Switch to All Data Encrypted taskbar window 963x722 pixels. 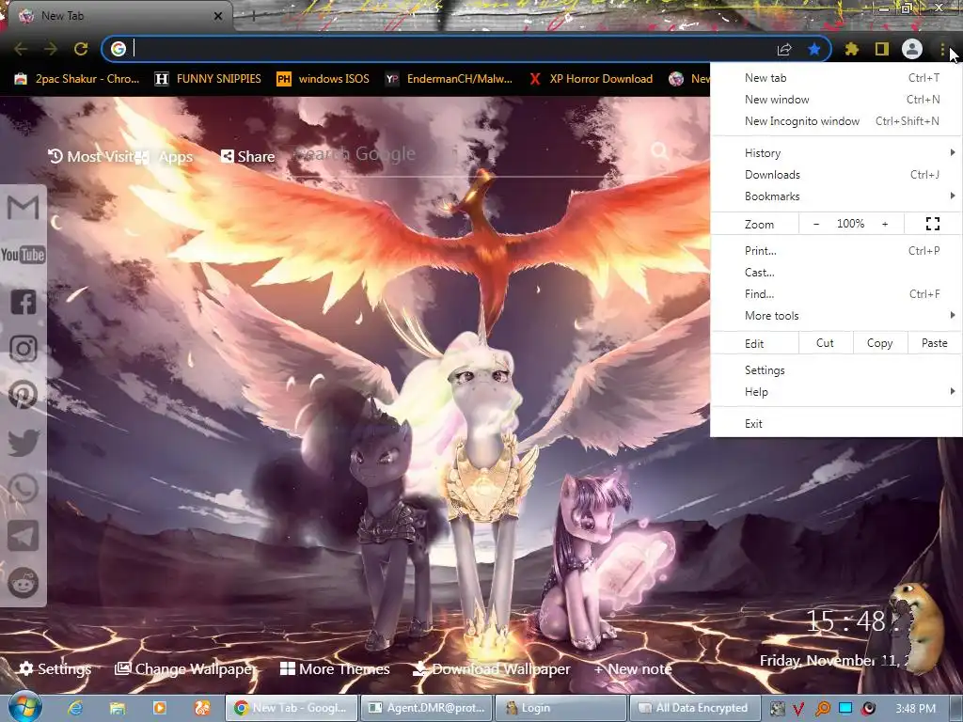click(695, 708)
